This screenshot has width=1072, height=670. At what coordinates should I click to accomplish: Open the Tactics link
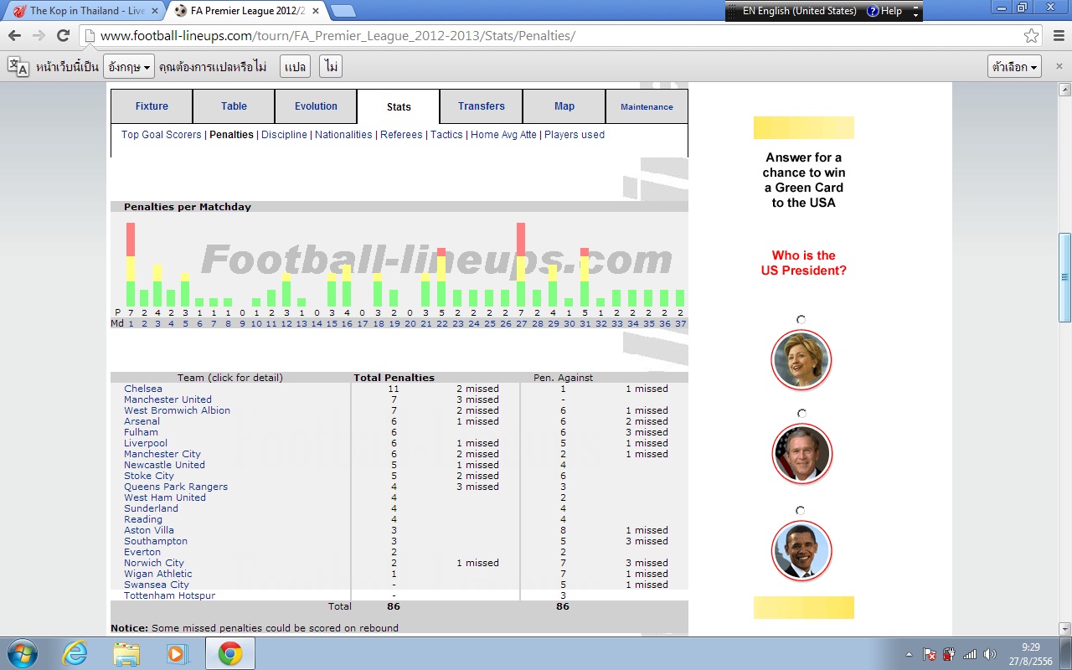click(x=446, y=135)
